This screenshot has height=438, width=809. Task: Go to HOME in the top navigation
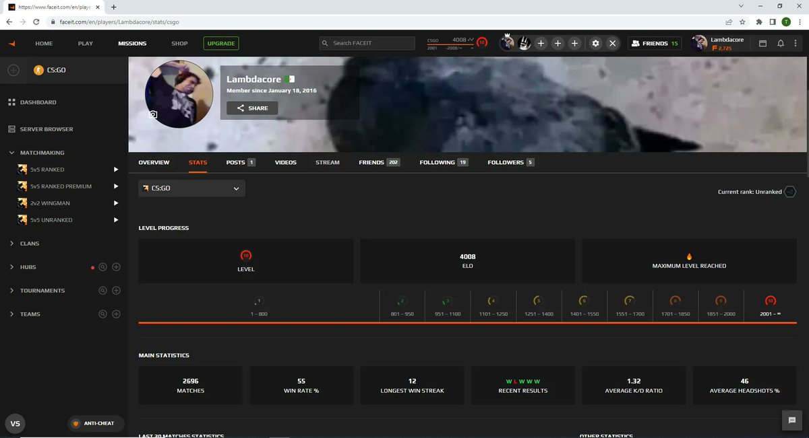(x=44, y=43)
